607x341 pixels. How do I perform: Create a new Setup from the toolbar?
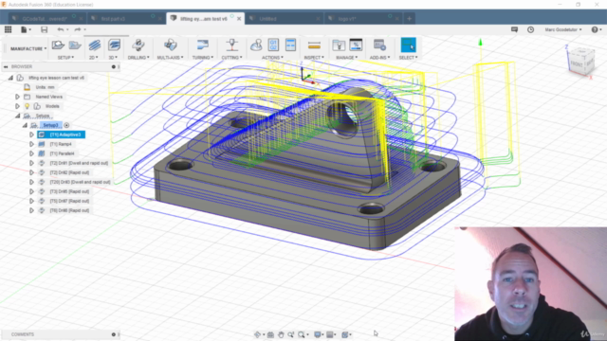58,45
